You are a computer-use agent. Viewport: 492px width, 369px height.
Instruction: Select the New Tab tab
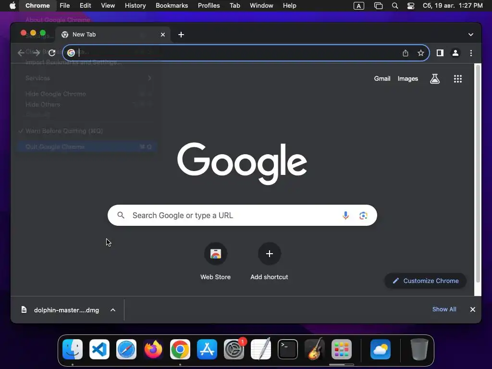[113, 35]
